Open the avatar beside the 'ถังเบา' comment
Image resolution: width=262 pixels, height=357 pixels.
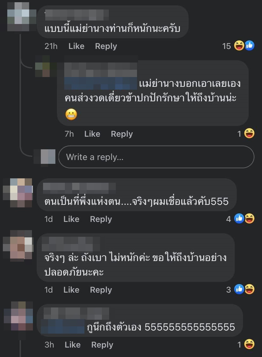[18, 245]
